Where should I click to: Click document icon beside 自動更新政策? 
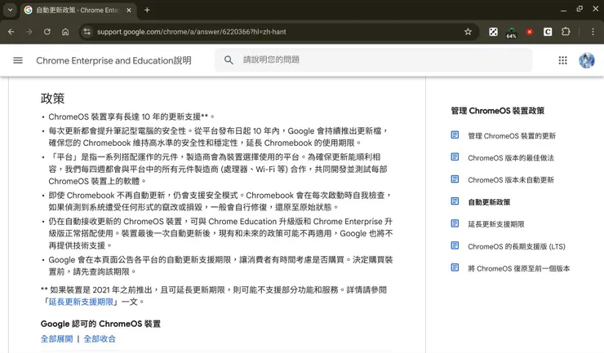point(455,201)
